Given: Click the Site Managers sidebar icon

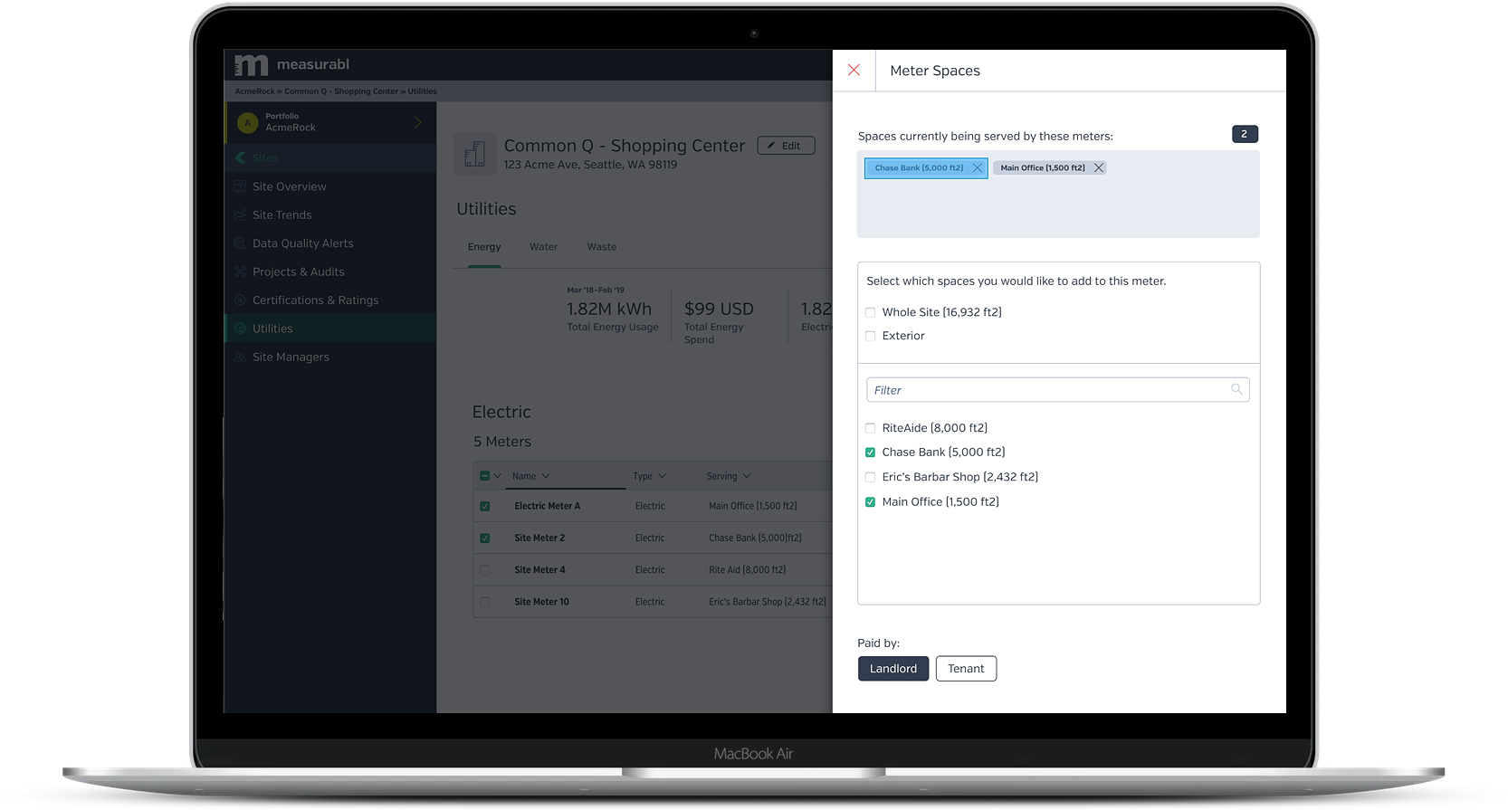Looking at the screenshot, I should (x=240, y=357).
